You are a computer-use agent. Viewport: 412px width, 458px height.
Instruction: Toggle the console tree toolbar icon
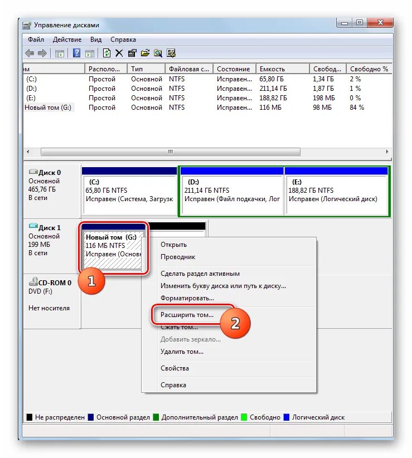[59, 53]
